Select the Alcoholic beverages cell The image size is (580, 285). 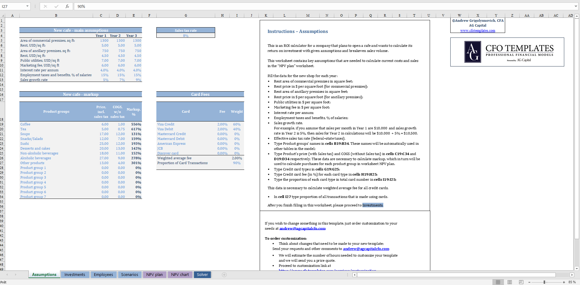56,158
